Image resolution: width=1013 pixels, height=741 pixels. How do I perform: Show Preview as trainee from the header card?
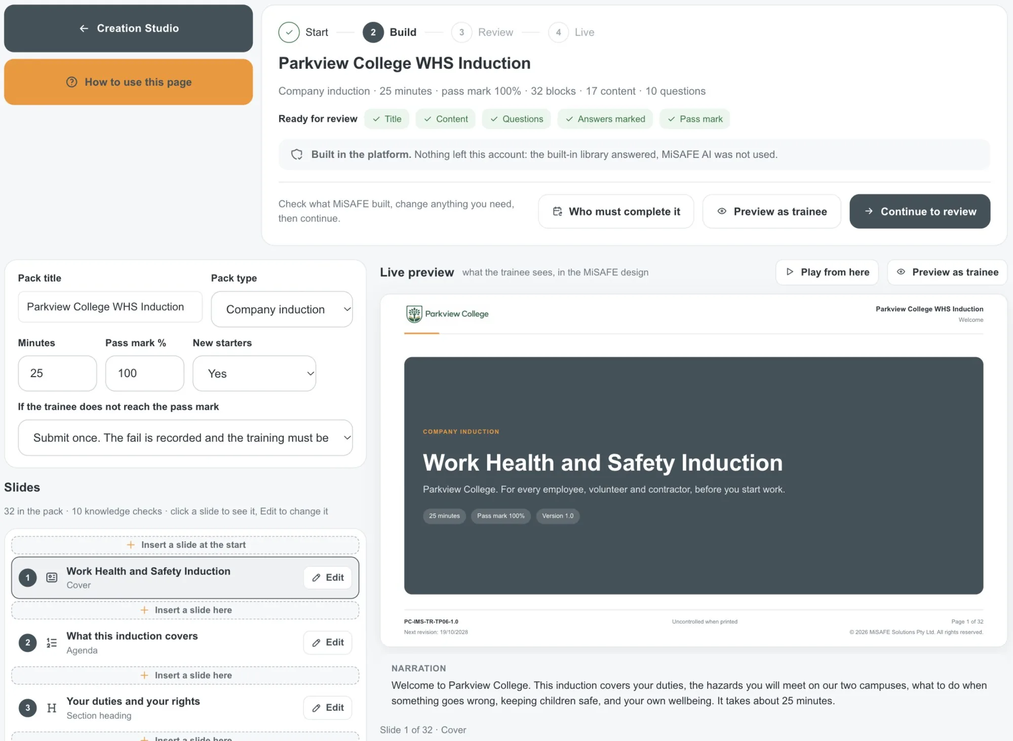[771, 212]
